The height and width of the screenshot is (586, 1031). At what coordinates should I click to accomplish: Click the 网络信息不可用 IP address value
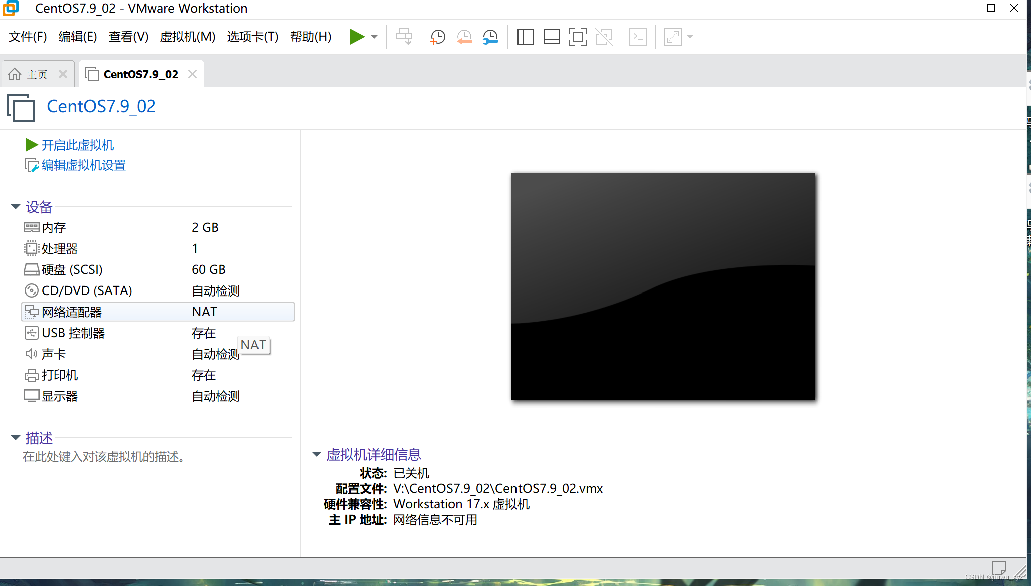point(435,520)
